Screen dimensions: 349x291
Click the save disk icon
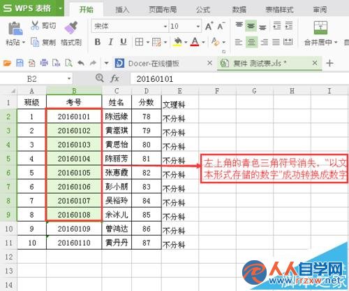click(x=20, y=63)
